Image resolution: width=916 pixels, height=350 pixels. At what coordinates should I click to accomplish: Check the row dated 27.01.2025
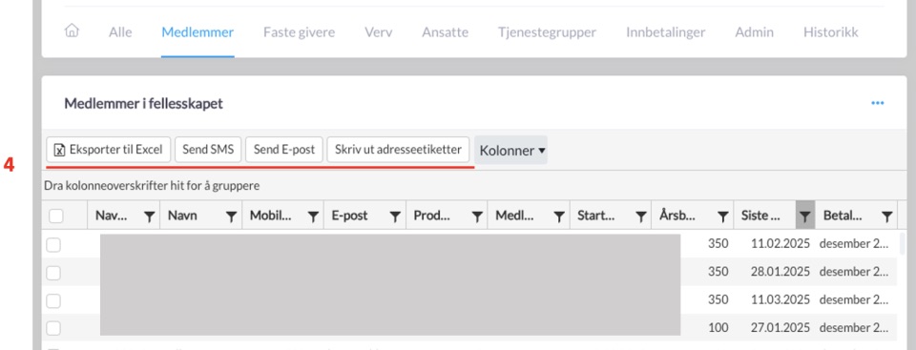[53, 328]
